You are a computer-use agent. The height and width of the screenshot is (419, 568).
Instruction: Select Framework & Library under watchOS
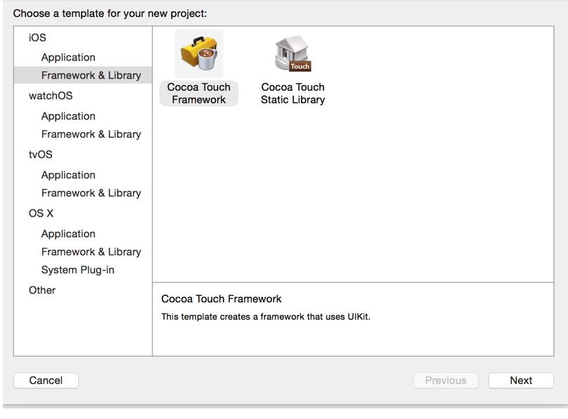click(91, 134)
